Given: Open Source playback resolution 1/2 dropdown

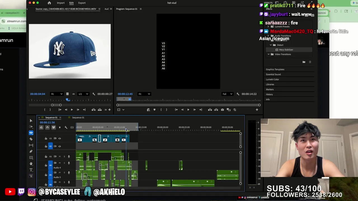Looking at the screenshot, I should [83, 94].
